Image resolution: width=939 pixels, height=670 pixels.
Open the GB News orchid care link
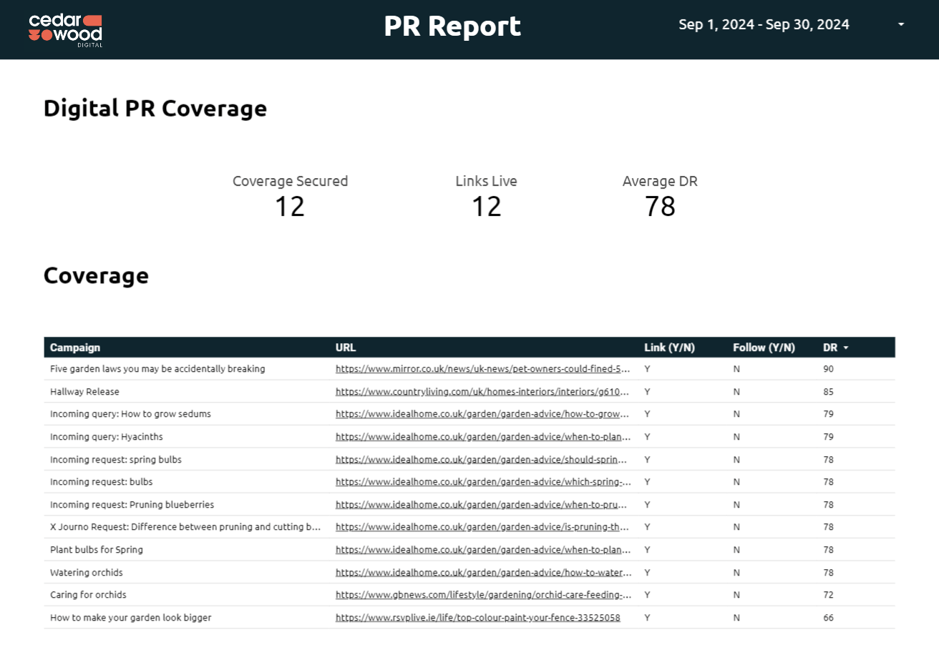483,595
